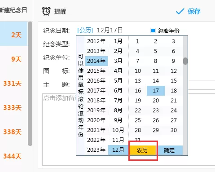
Task: Choose month 9月
Action: click(118, 120)
